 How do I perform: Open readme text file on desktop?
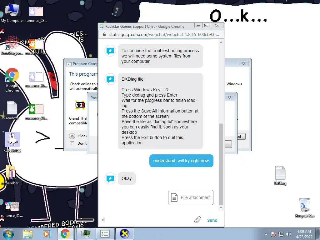12,110
